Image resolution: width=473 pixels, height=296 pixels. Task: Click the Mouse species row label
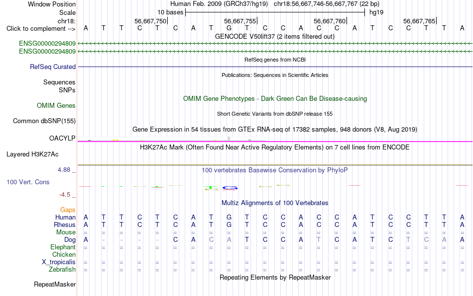coord(66,232)
